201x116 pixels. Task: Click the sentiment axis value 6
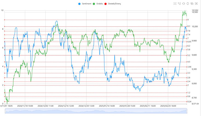(3, 48)
